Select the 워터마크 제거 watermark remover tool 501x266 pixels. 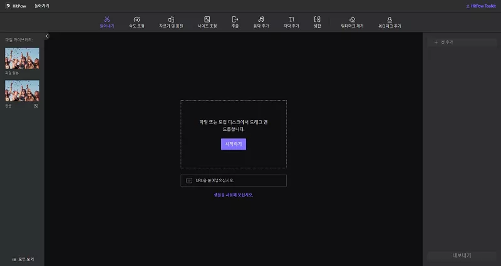pos(352,22)
